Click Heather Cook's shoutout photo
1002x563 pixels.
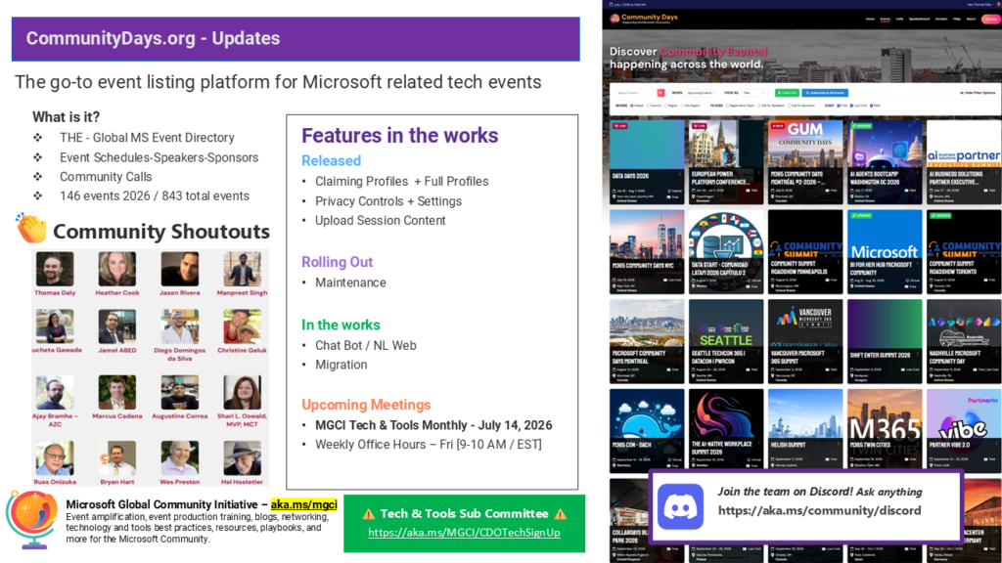(117, 269)
